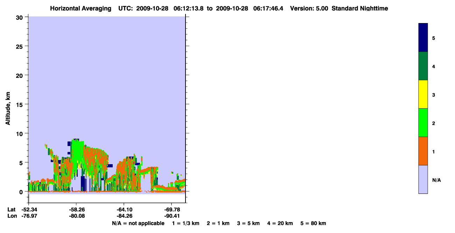Click the longitude value -80.08

tap(76, 216)
